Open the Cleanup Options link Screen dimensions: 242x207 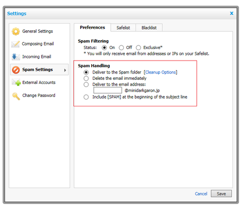click(160, 72)
